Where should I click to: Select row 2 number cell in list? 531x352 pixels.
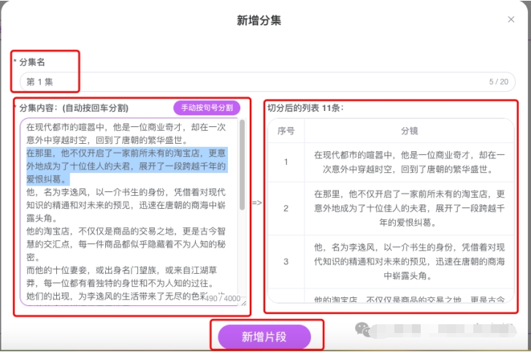coord(286,208)
